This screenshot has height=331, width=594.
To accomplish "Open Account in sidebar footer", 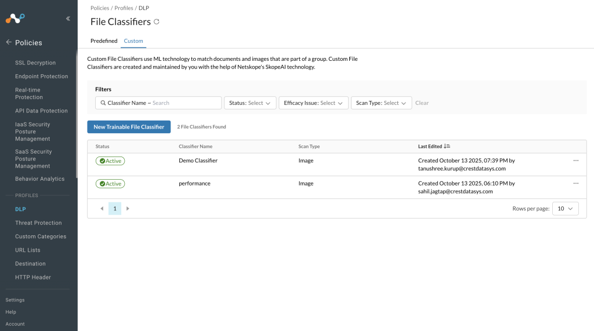I will (15, 324).
